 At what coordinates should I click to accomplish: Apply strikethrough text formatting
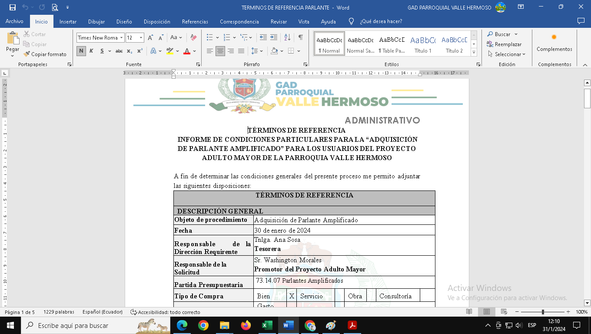click(x=119, y=51)
